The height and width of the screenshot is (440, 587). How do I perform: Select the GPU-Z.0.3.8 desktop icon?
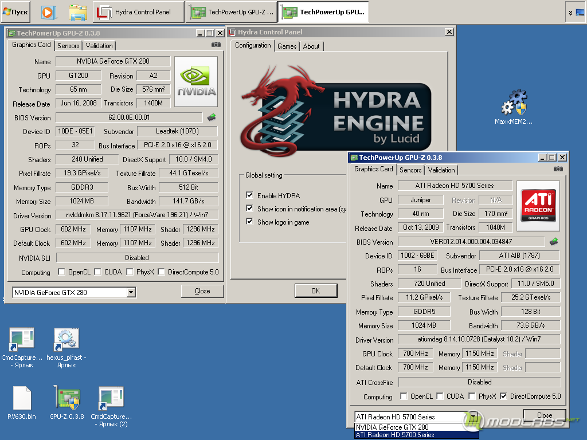(x=66, y=403)
